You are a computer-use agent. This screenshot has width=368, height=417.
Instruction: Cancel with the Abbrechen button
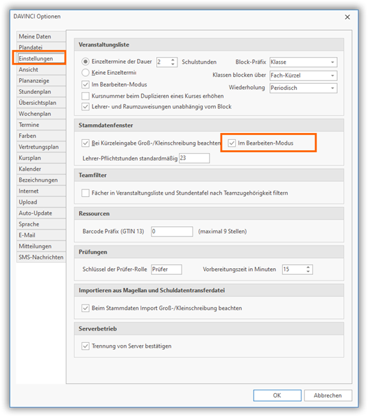328,396
